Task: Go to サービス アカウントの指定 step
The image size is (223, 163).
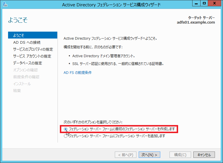Action: (x=32, y=56)
